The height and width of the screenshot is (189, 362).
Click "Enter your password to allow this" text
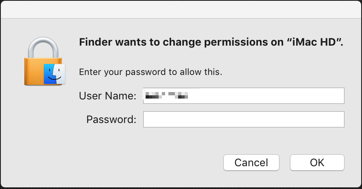click(x=150, y=72)
